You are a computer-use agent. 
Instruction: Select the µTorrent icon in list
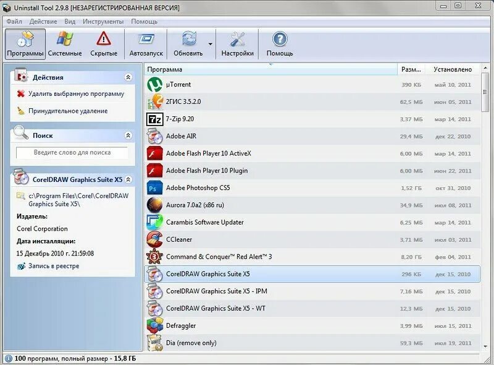[x=155, y=85]
